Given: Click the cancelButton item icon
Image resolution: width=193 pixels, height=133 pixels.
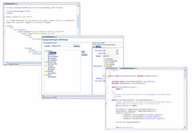Looking at the screenshot, I should [49, 60].
